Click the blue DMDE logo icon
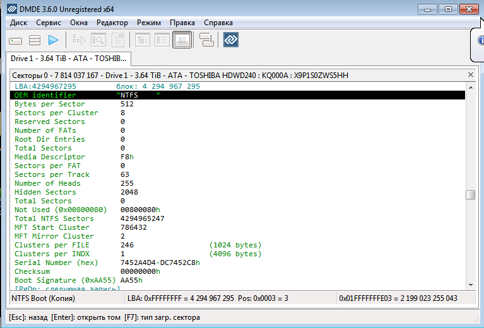The image size is (484, 328). coord(231,40)
